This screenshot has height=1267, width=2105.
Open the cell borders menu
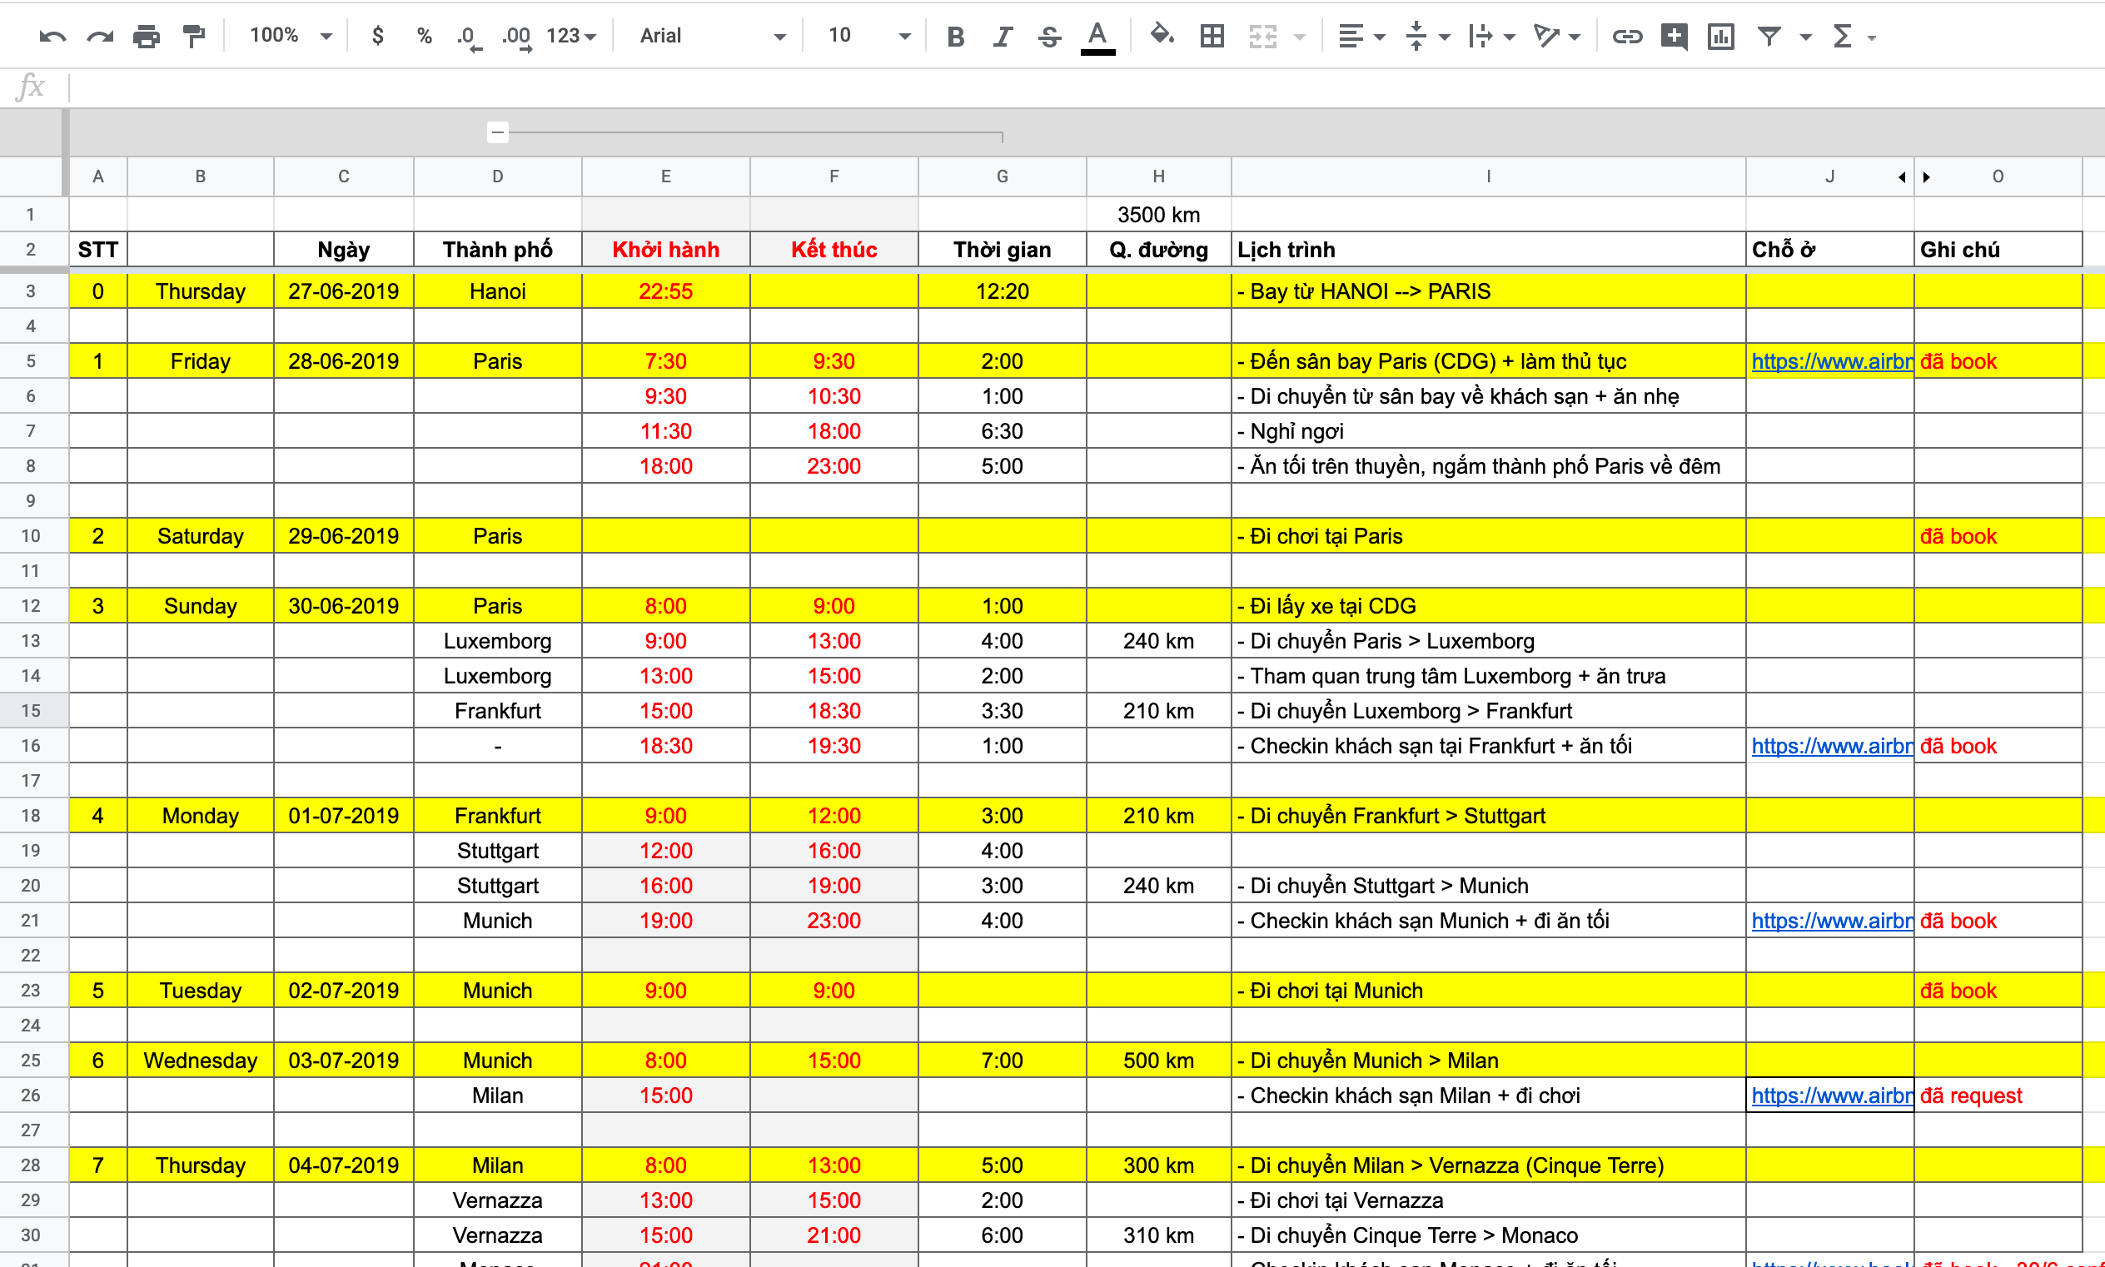tap(1212, 36)
